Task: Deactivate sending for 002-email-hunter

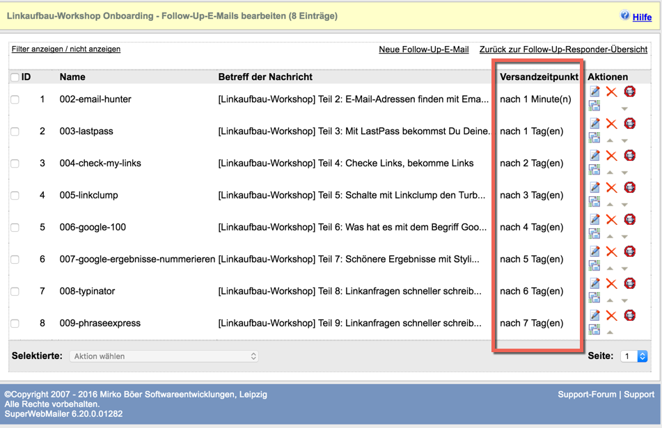Action: coord(629,91)
